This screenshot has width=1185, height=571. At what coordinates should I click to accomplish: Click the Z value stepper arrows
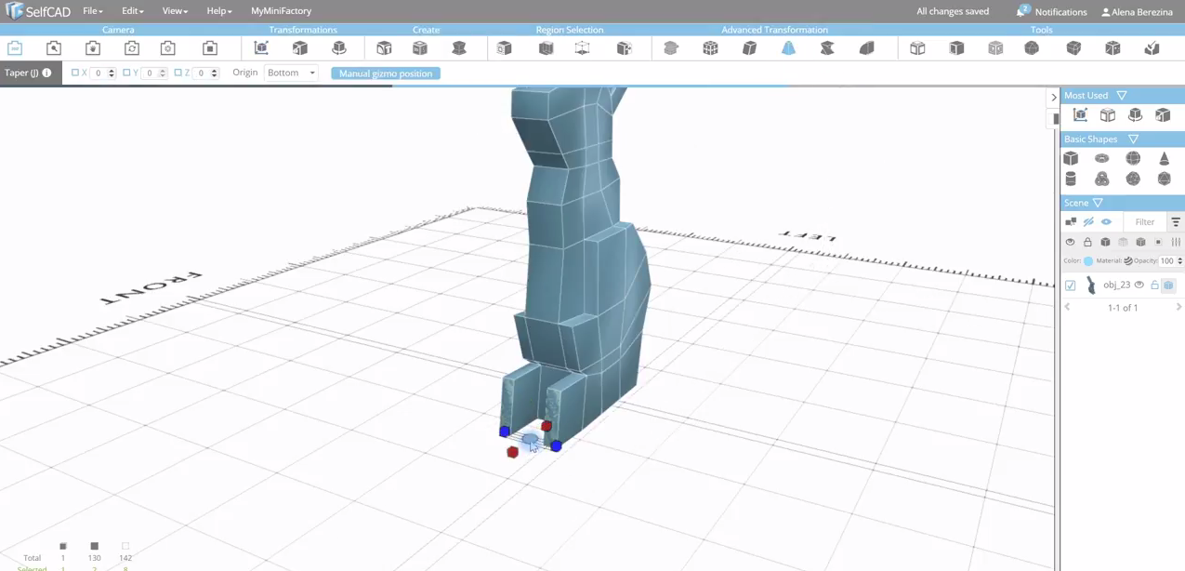tap(214, 73)
